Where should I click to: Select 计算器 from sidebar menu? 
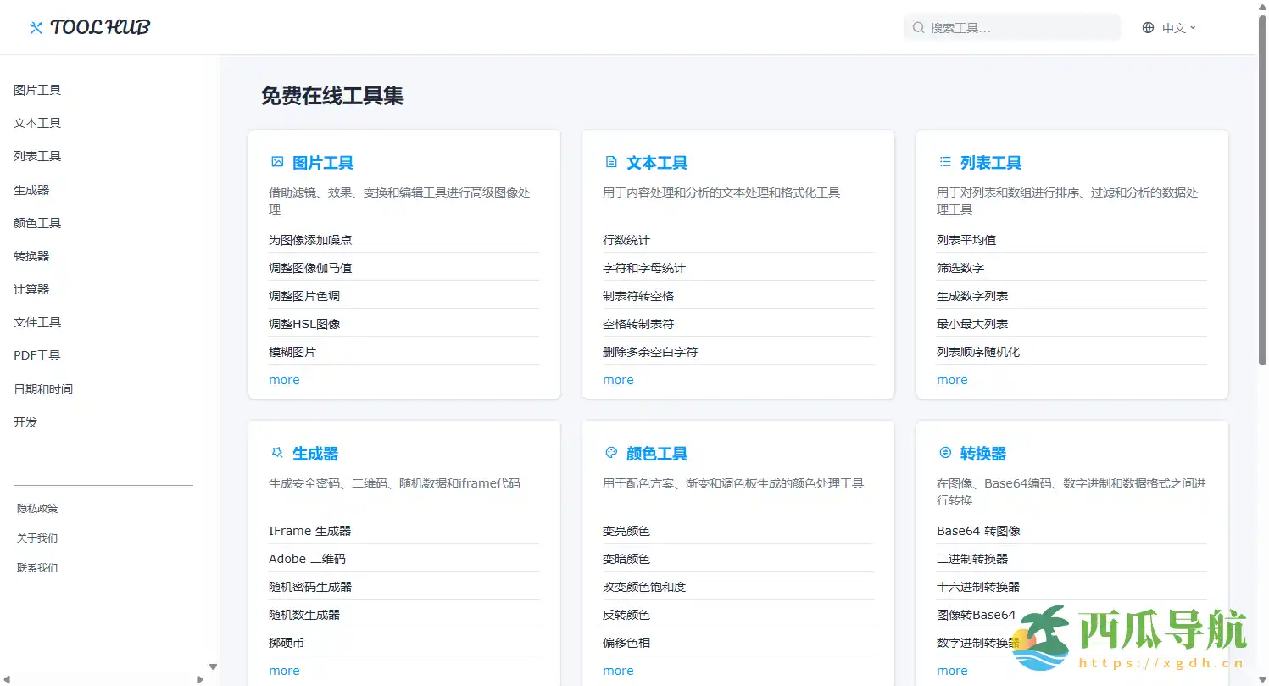point(31,289)
